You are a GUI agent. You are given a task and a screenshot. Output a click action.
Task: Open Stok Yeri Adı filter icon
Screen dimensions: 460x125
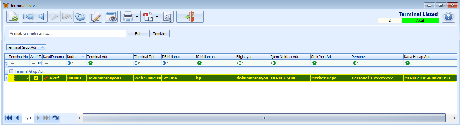click(314, 63)
